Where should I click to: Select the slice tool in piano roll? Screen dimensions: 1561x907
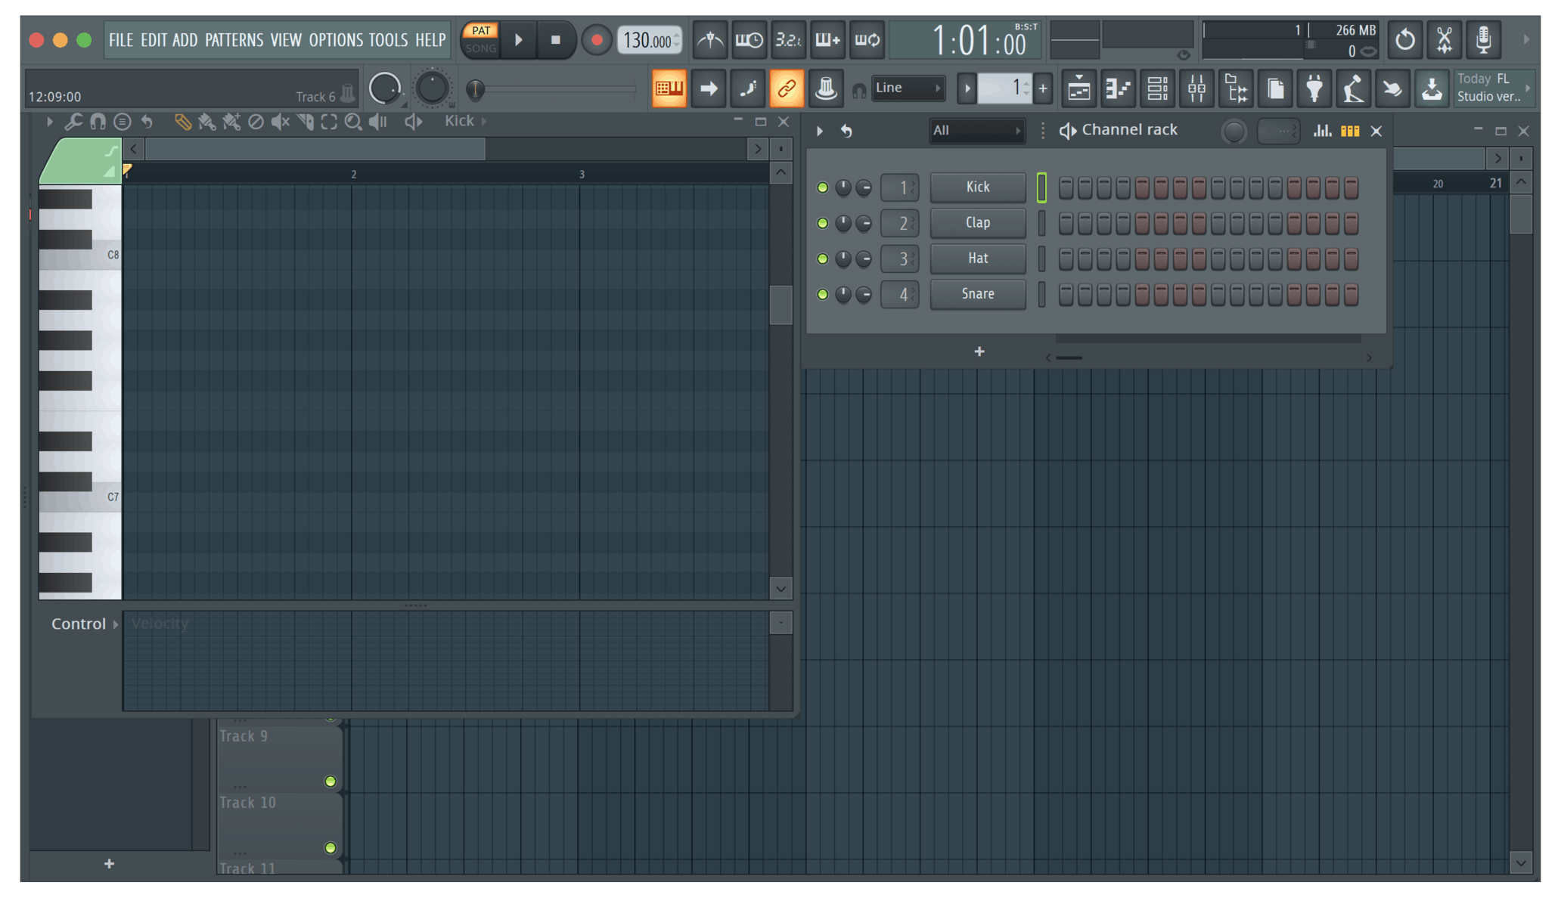pos(307,121)
